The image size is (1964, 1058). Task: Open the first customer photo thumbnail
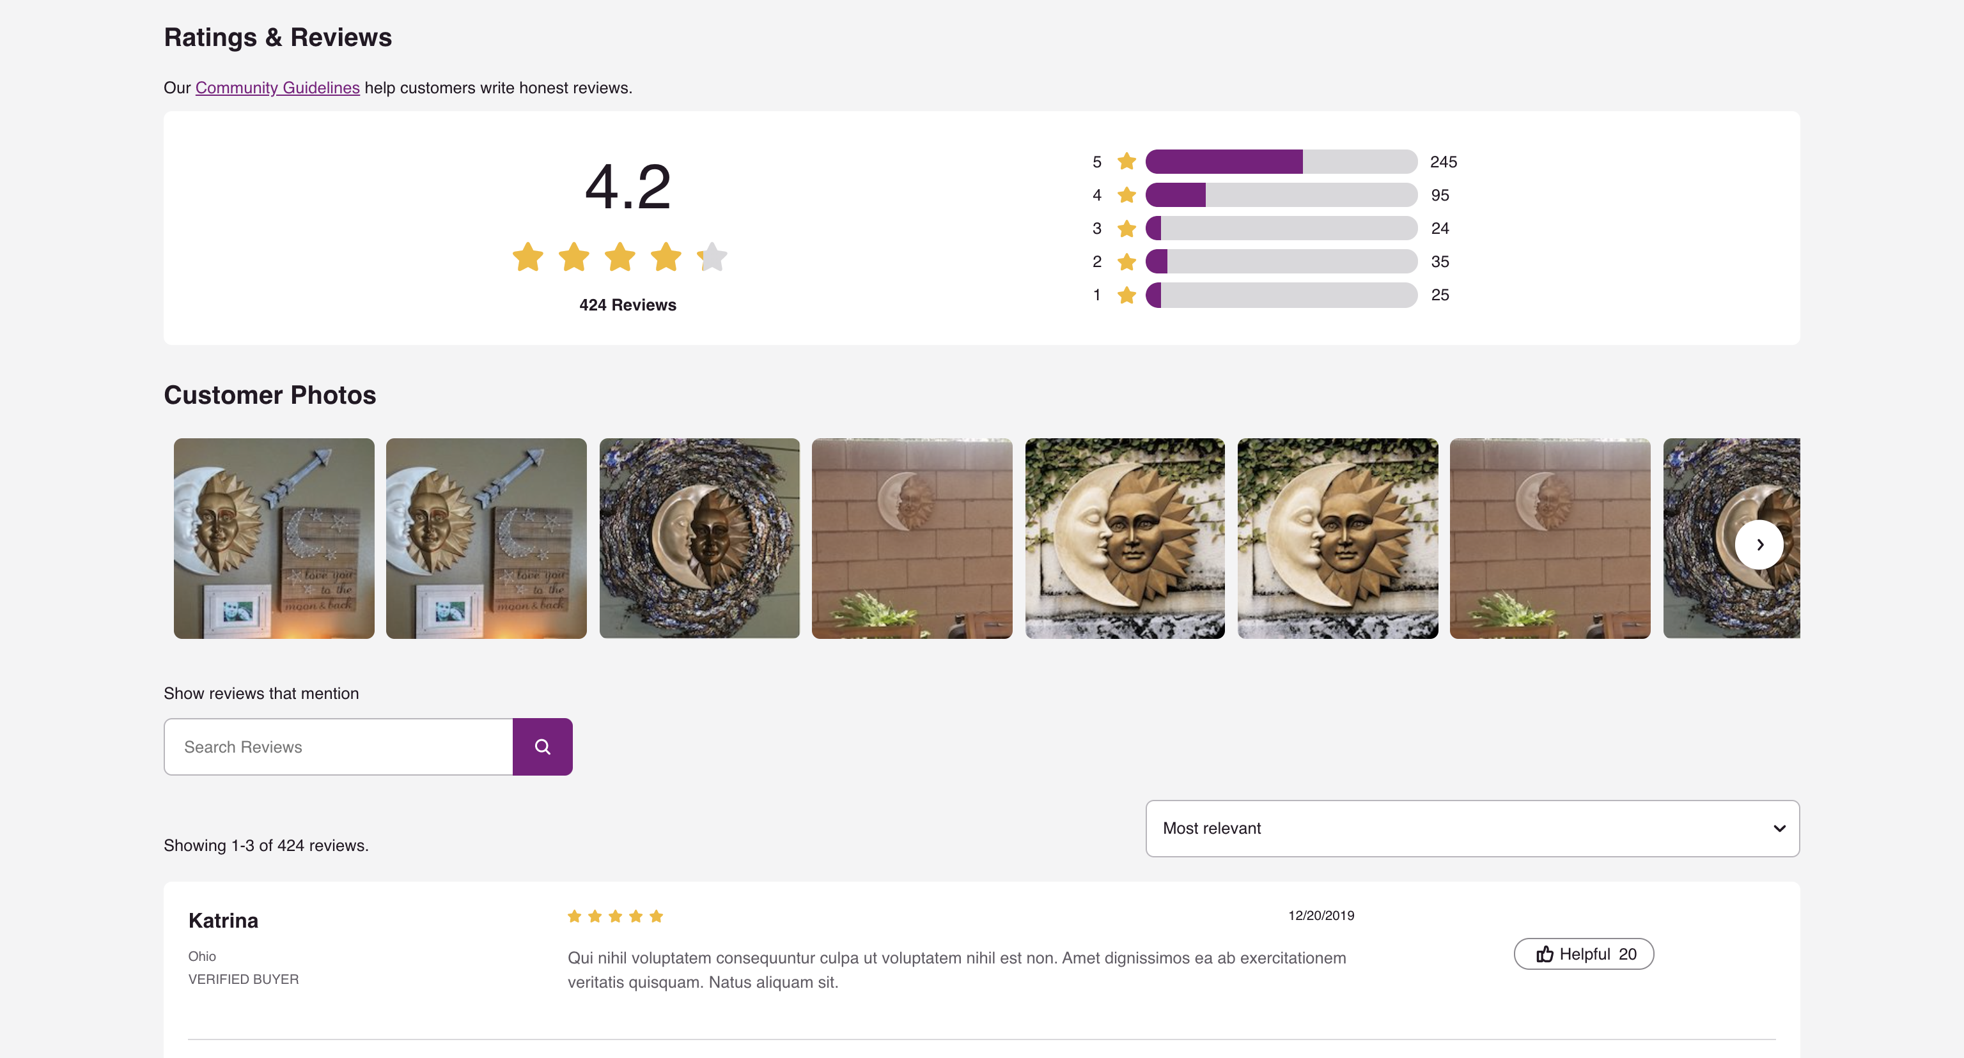point(274,538)
